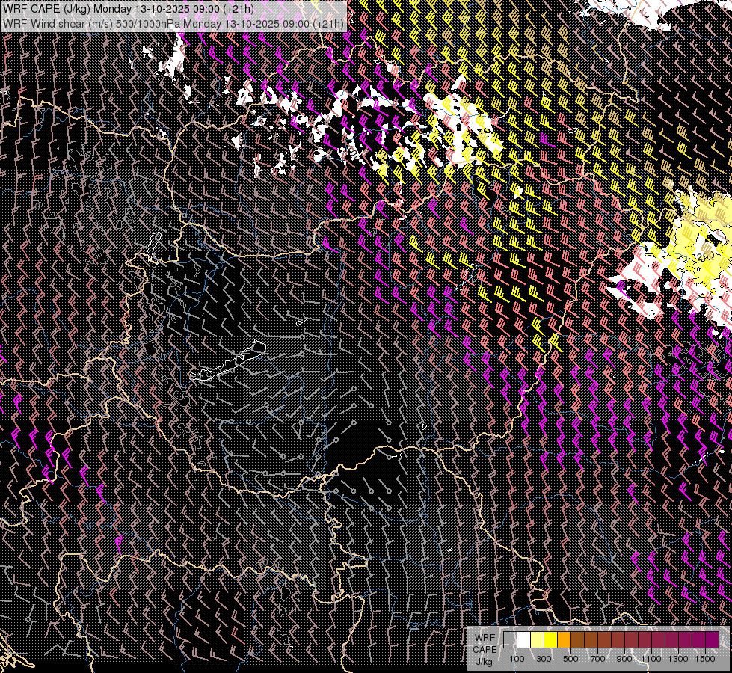
Task: Click the leftmost gray legend swatch
Action: coord(510,640)
